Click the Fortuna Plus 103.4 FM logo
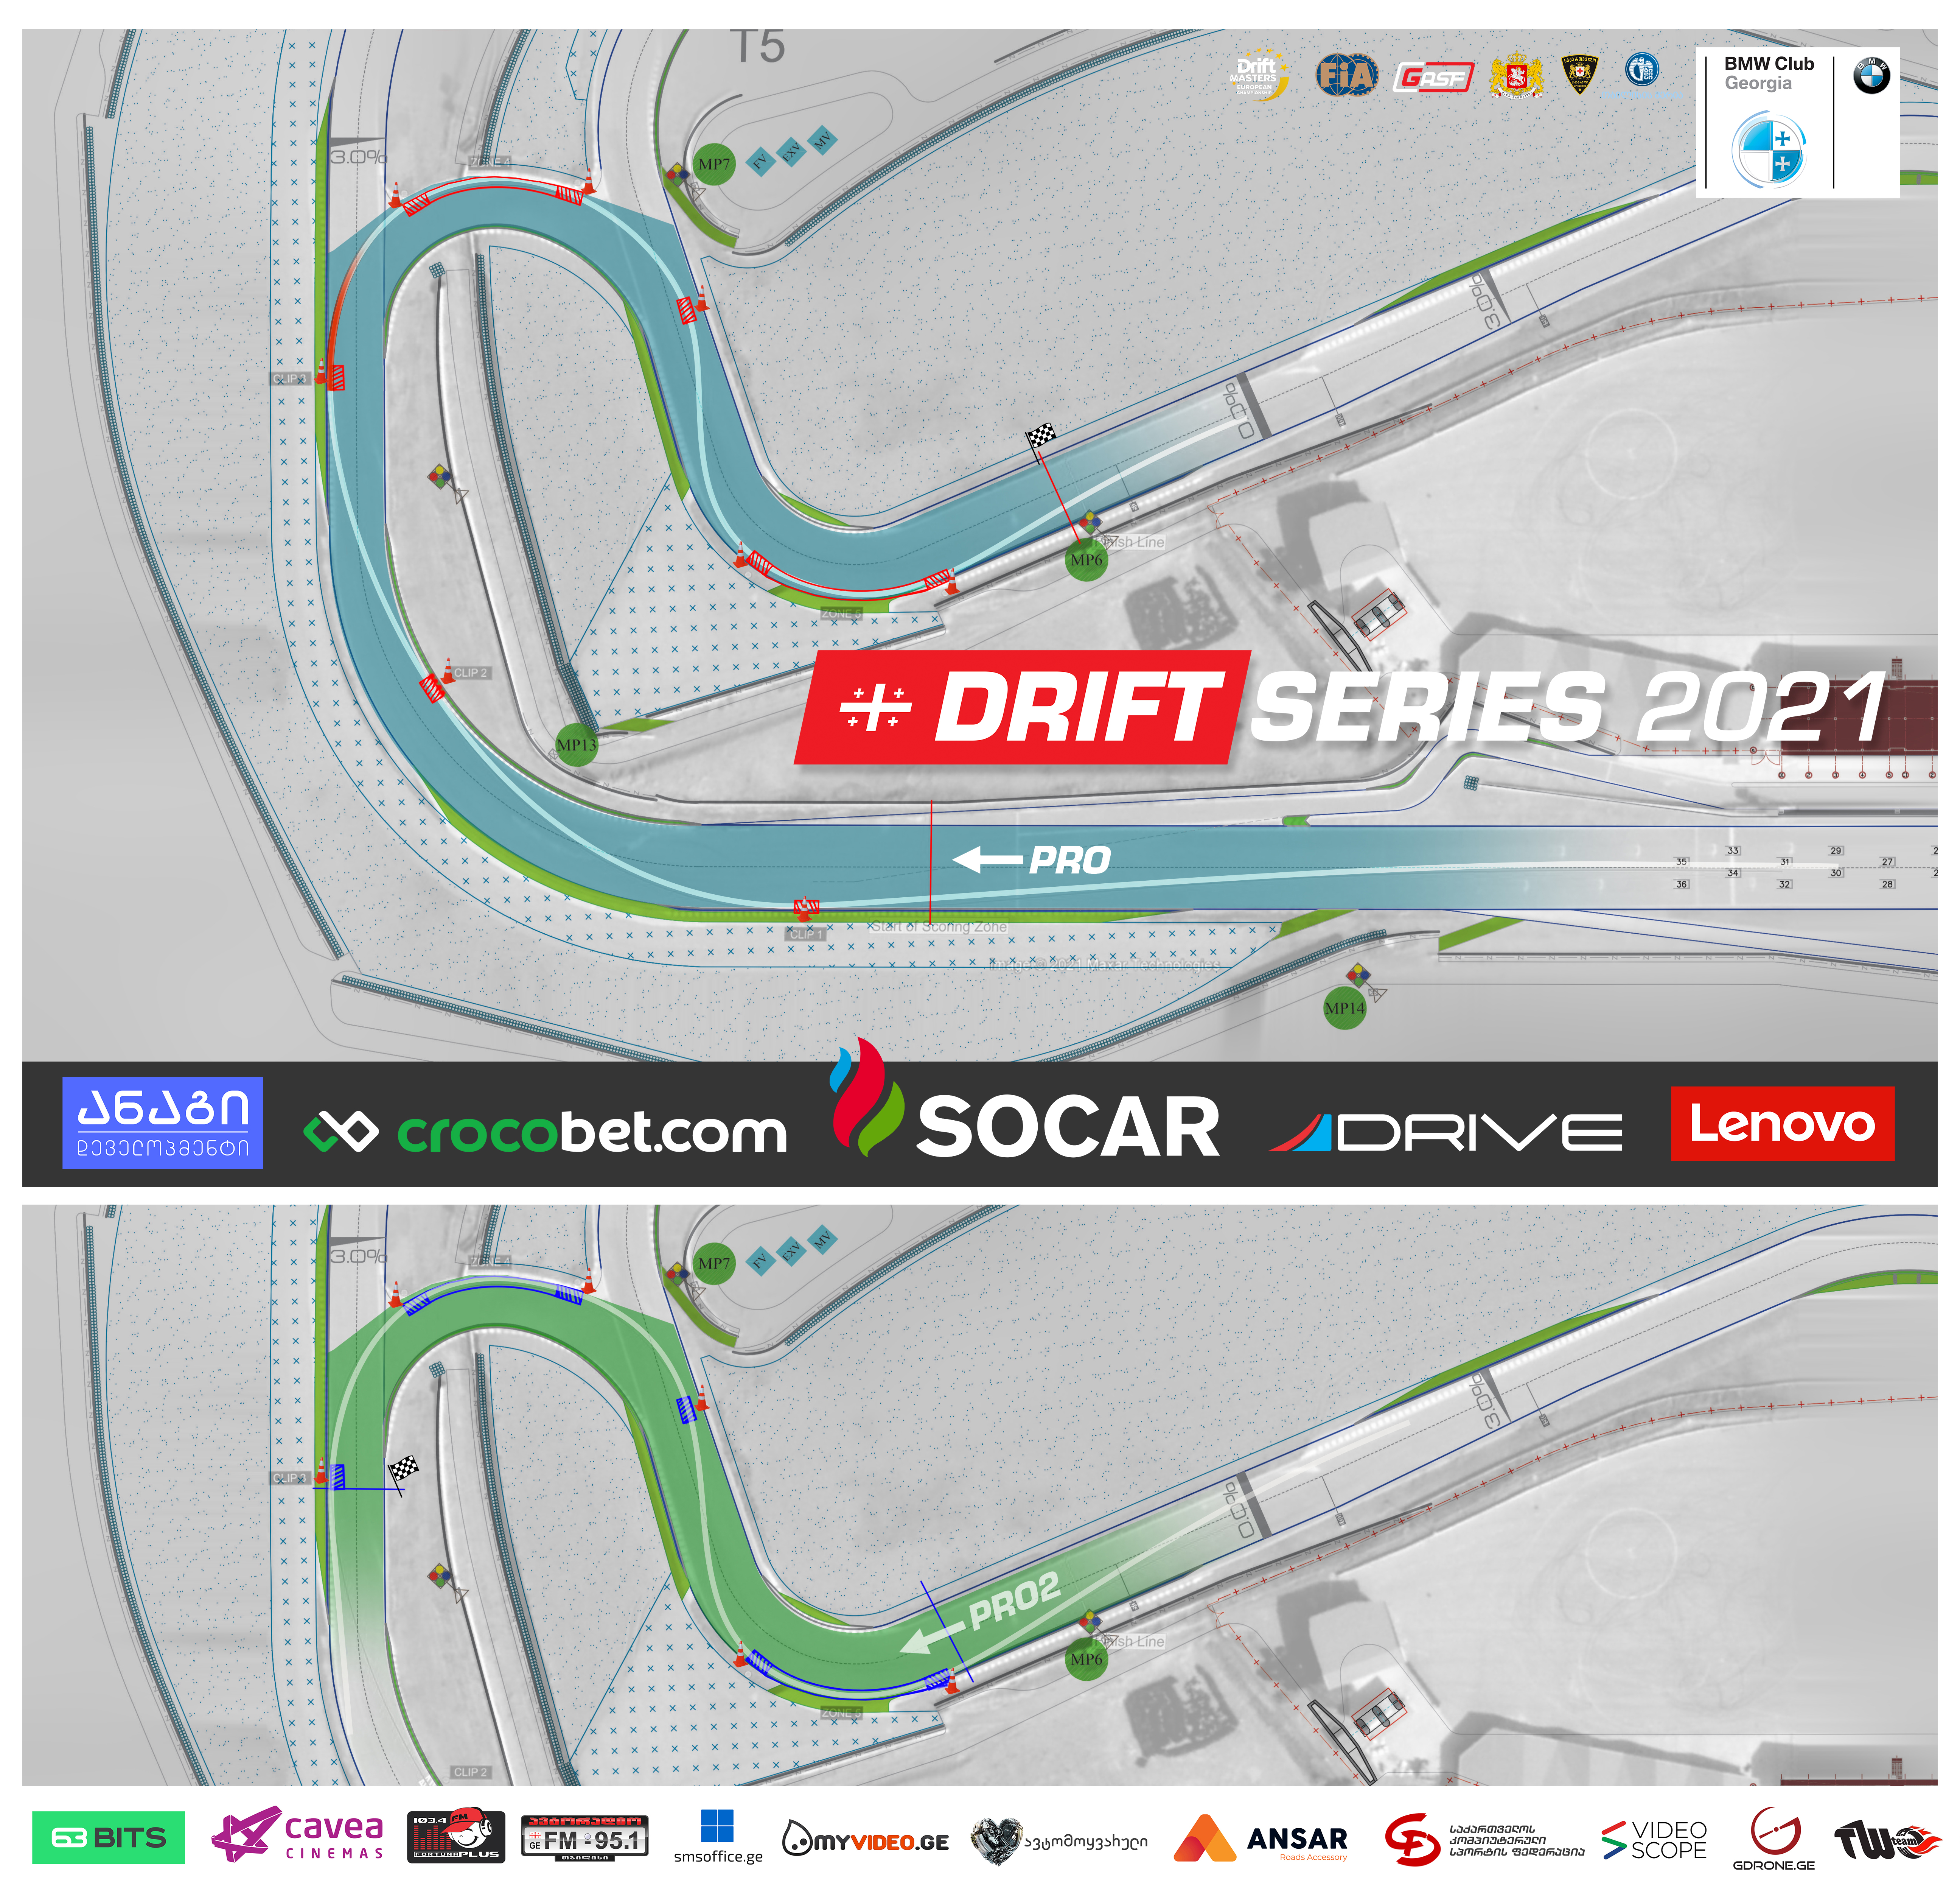Screen dimensions: 1960x1904 [456, 1836]
